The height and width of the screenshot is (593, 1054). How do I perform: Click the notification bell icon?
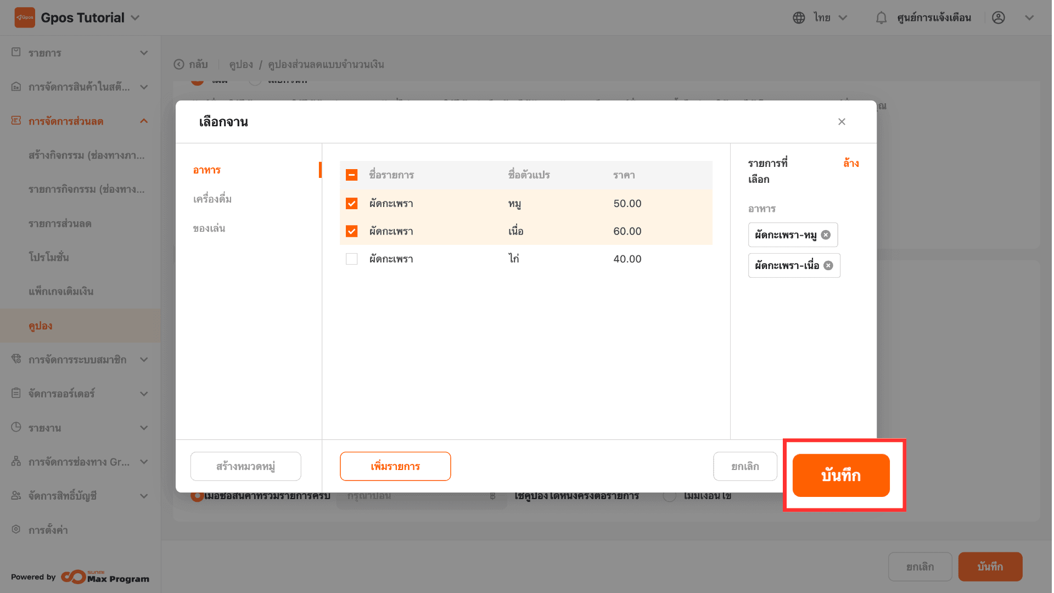click(881, 18)
